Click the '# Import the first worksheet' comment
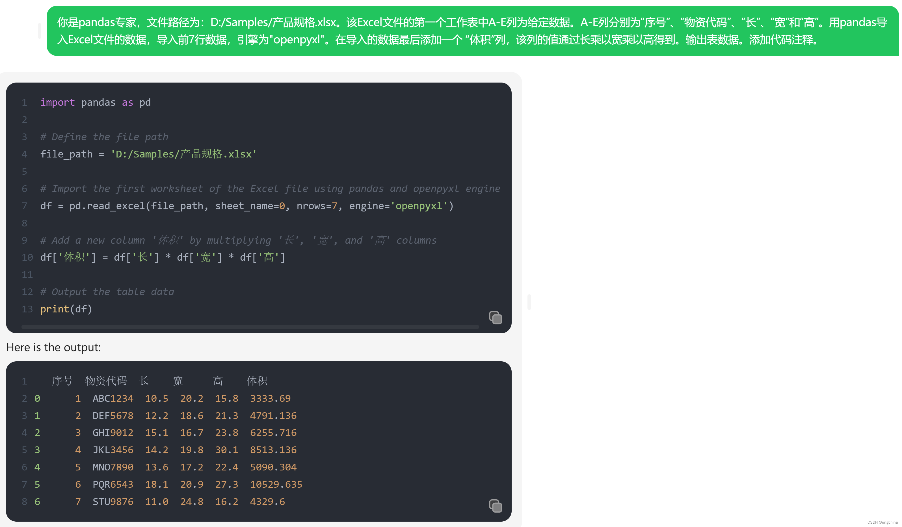Image resolution: width=902 pixels, height=527 pixels. coord(270,189)
